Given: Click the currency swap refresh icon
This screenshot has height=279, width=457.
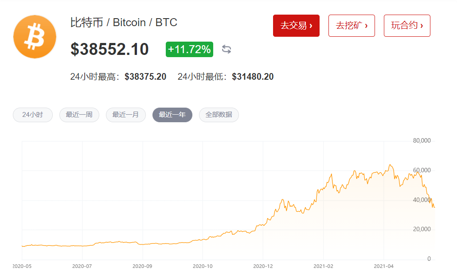Looking at the screenshot, I should pyautogui.click(x=226, y=50).
